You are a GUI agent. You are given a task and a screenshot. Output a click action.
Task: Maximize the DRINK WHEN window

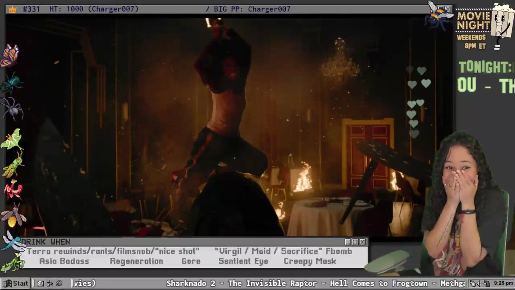(x=355, y=242)
